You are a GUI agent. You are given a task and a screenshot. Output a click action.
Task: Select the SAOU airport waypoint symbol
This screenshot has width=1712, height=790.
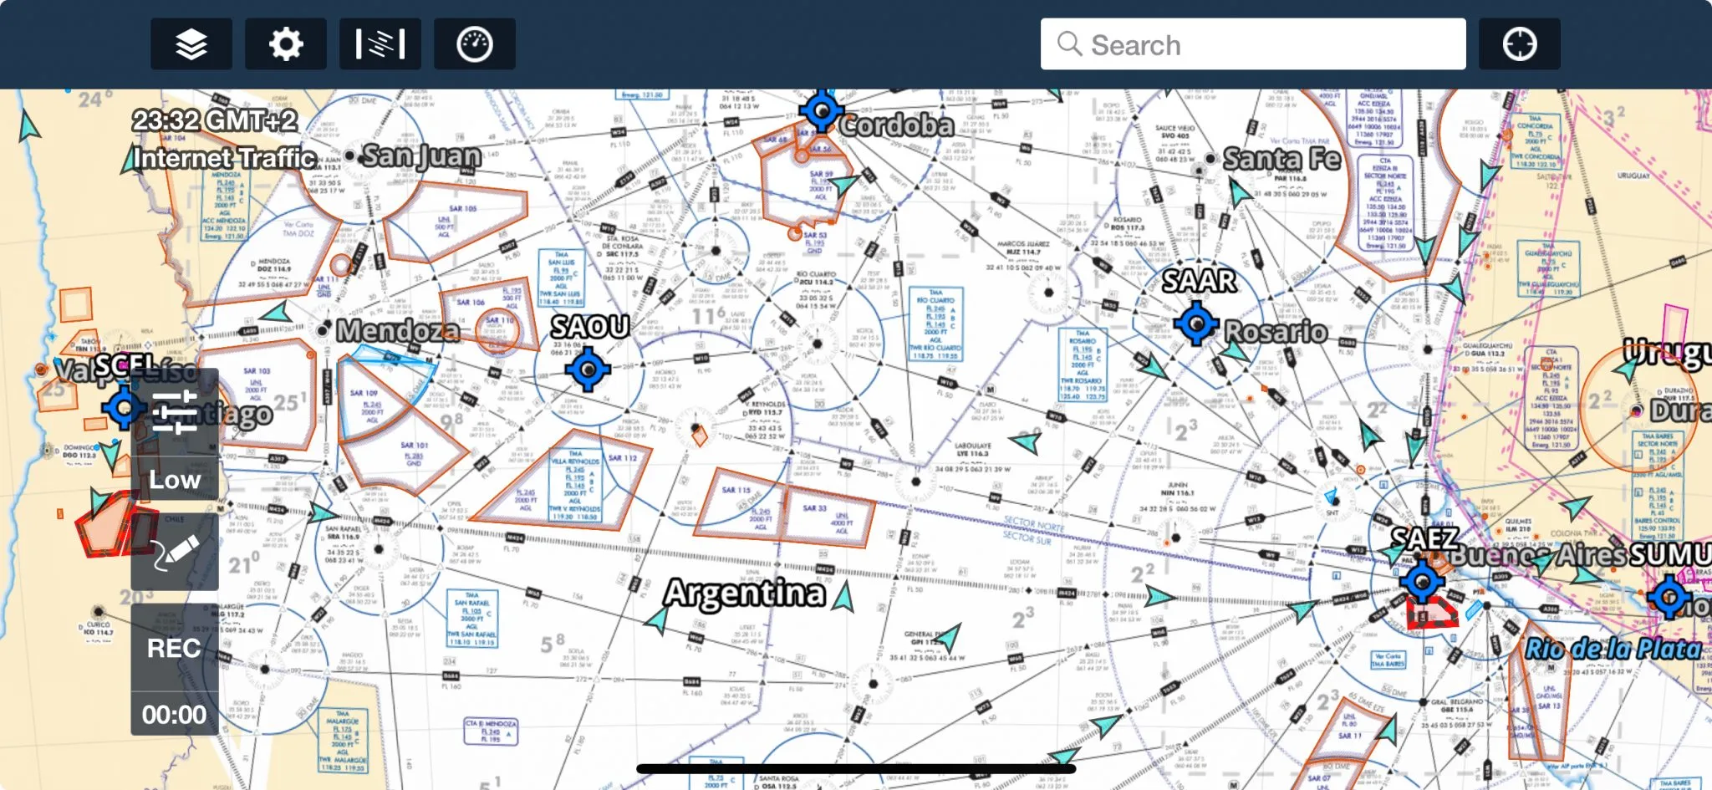click(x=588, y=369)
